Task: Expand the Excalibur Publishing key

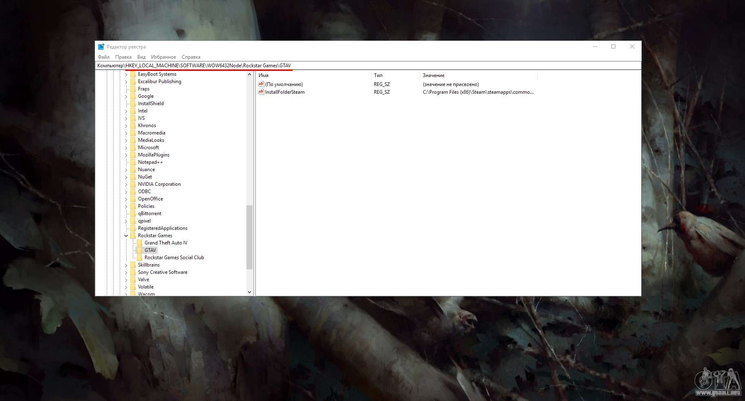Action: (126, 82)
